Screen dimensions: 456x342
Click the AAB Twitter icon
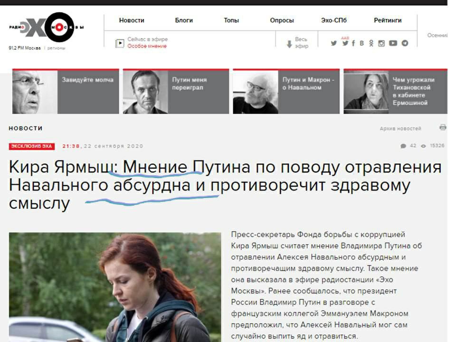tap(345, 42)
